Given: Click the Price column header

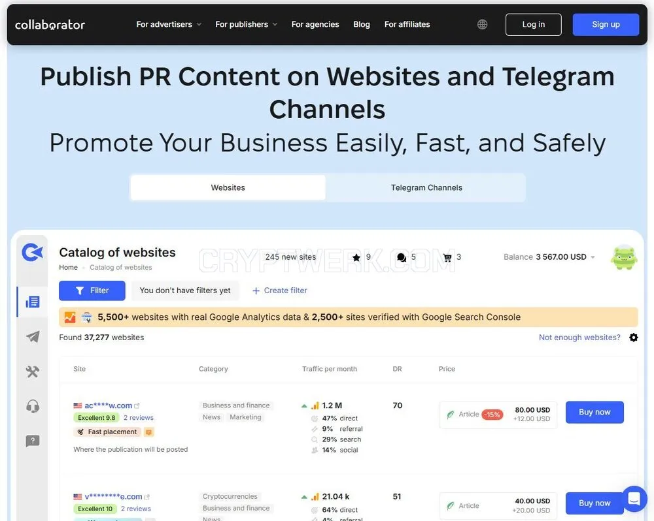Looking at the screenshot, I should pos(447,369).
